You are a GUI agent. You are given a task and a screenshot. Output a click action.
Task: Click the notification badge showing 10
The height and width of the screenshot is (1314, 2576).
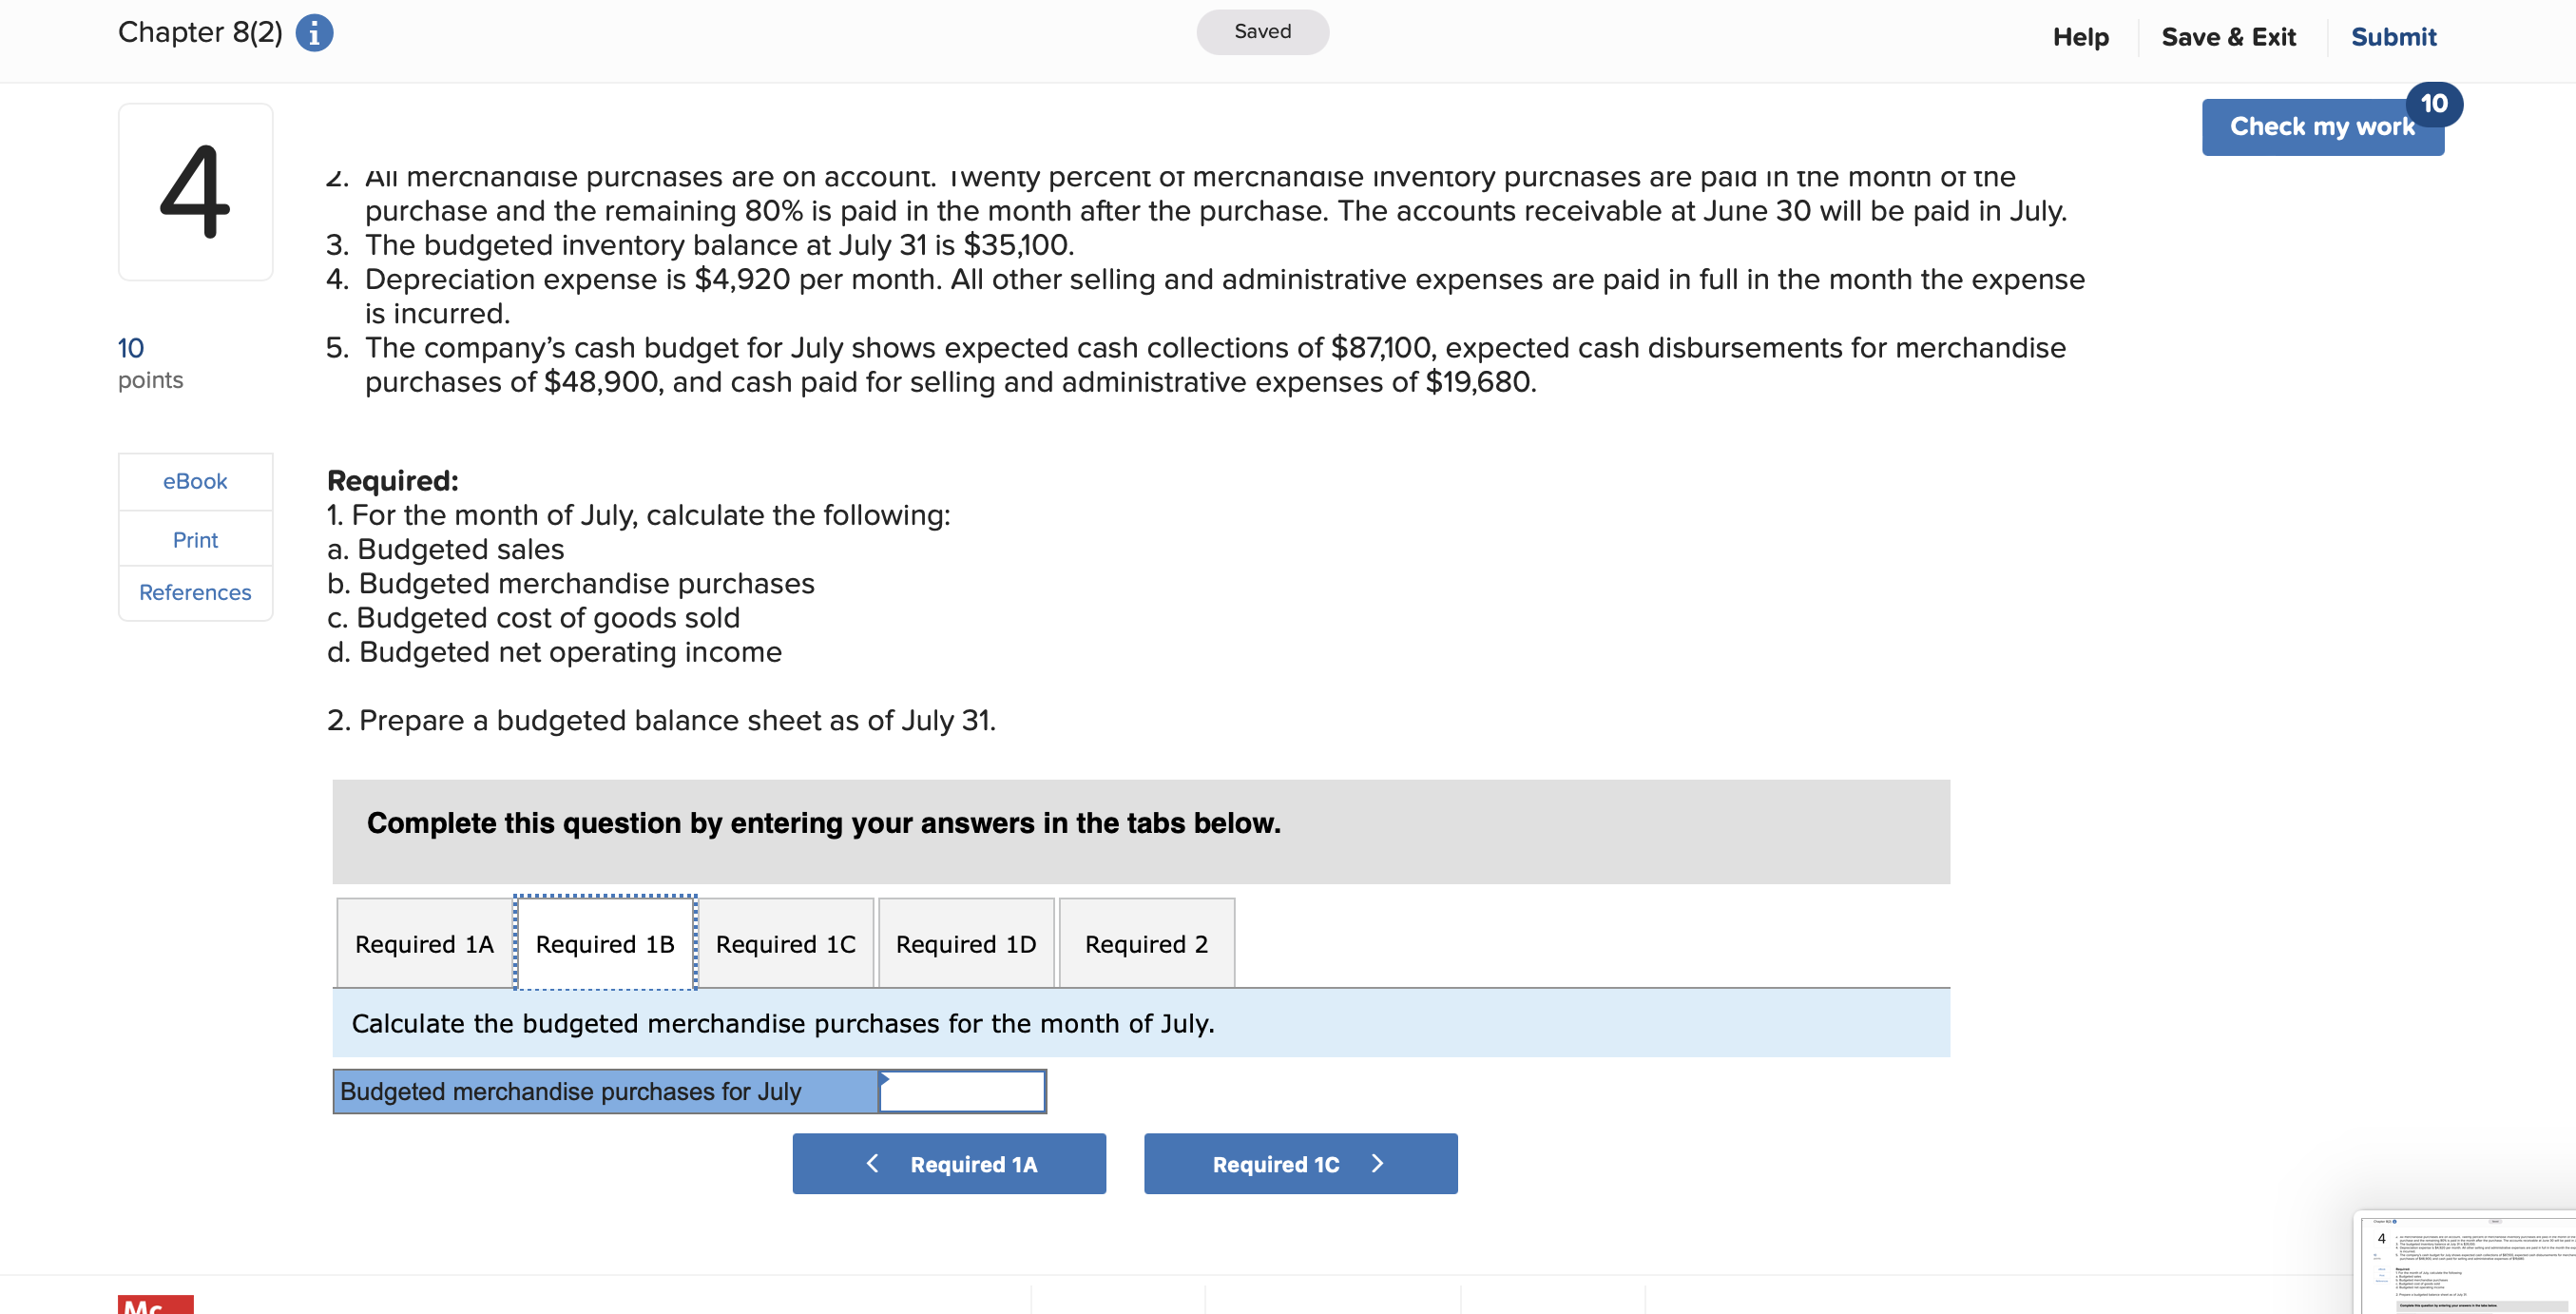pyautogui.click(x=2434, y=103)
